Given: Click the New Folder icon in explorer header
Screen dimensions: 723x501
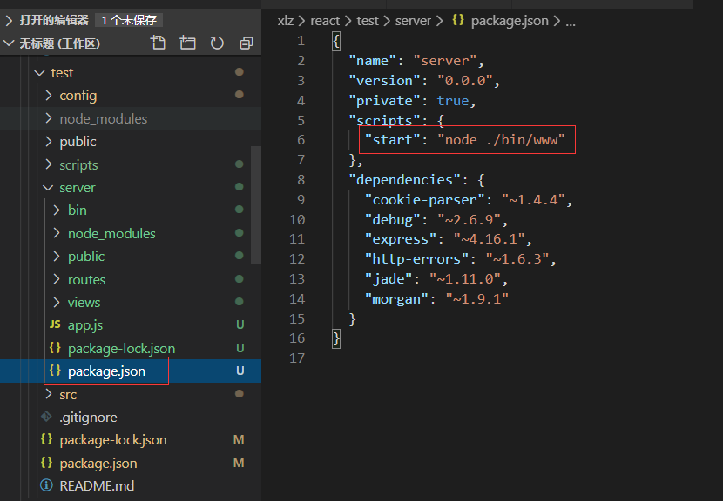Looking at the screenshot, I should (x=187, y=43).
